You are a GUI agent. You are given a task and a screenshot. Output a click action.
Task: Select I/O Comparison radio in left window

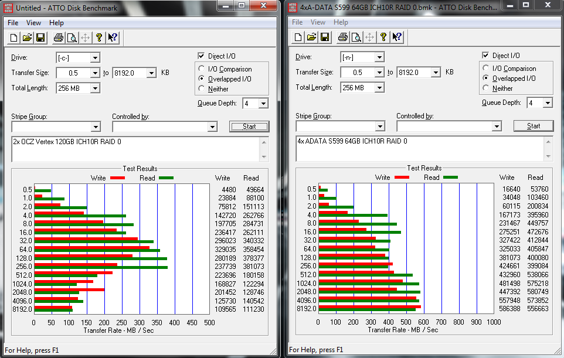coord(202,69)
